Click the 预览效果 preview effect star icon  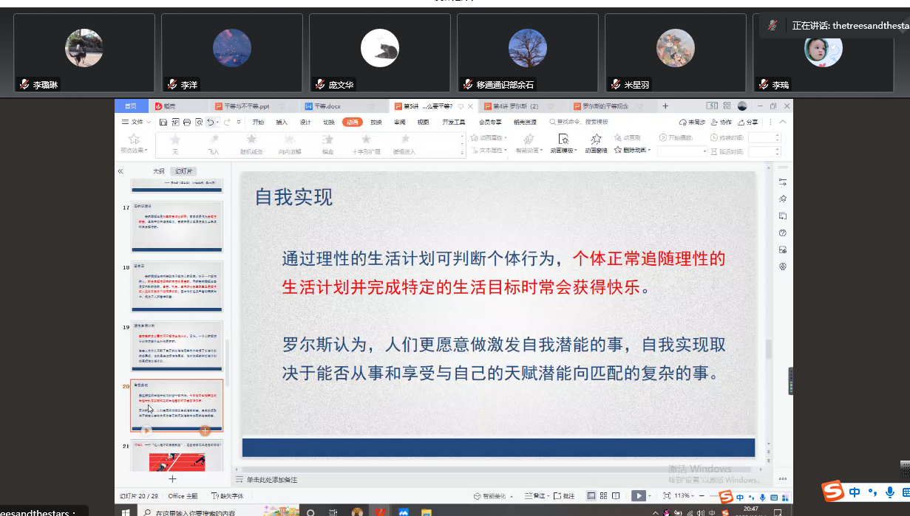click(x=134, y=142)
